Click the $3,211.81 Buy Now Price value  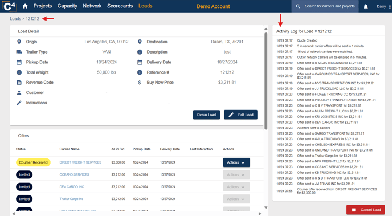click(227, 83)
